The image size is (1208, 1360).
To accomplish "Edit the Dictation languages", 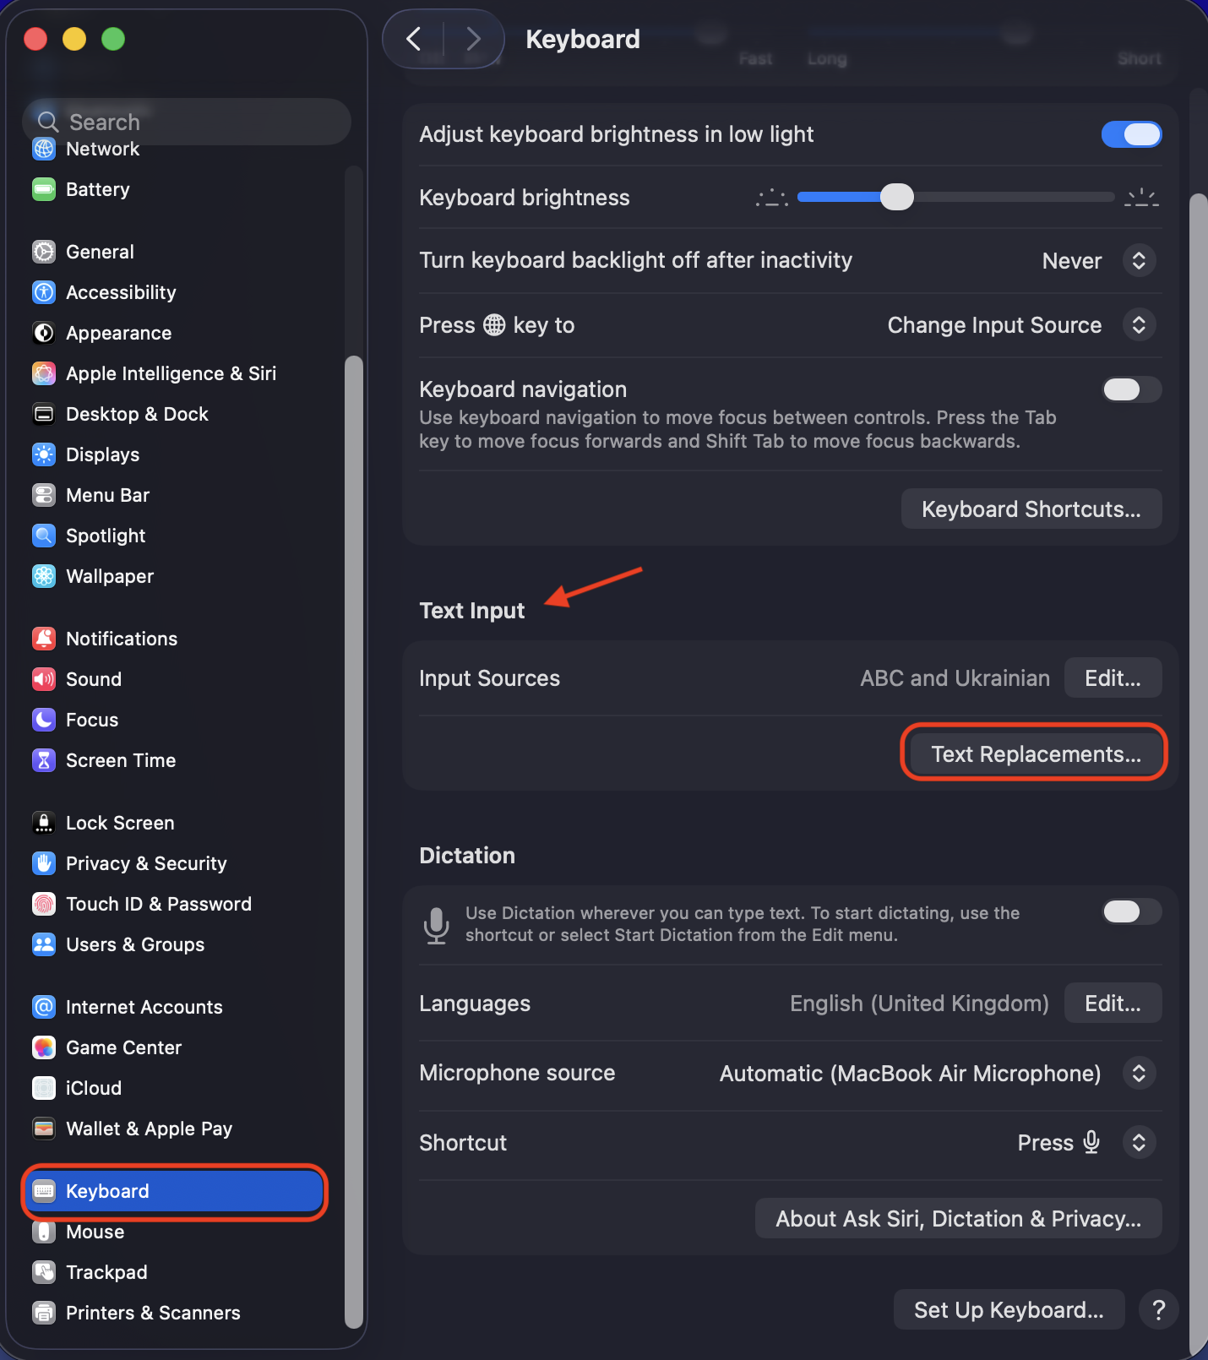I will click(1112, 1003).
